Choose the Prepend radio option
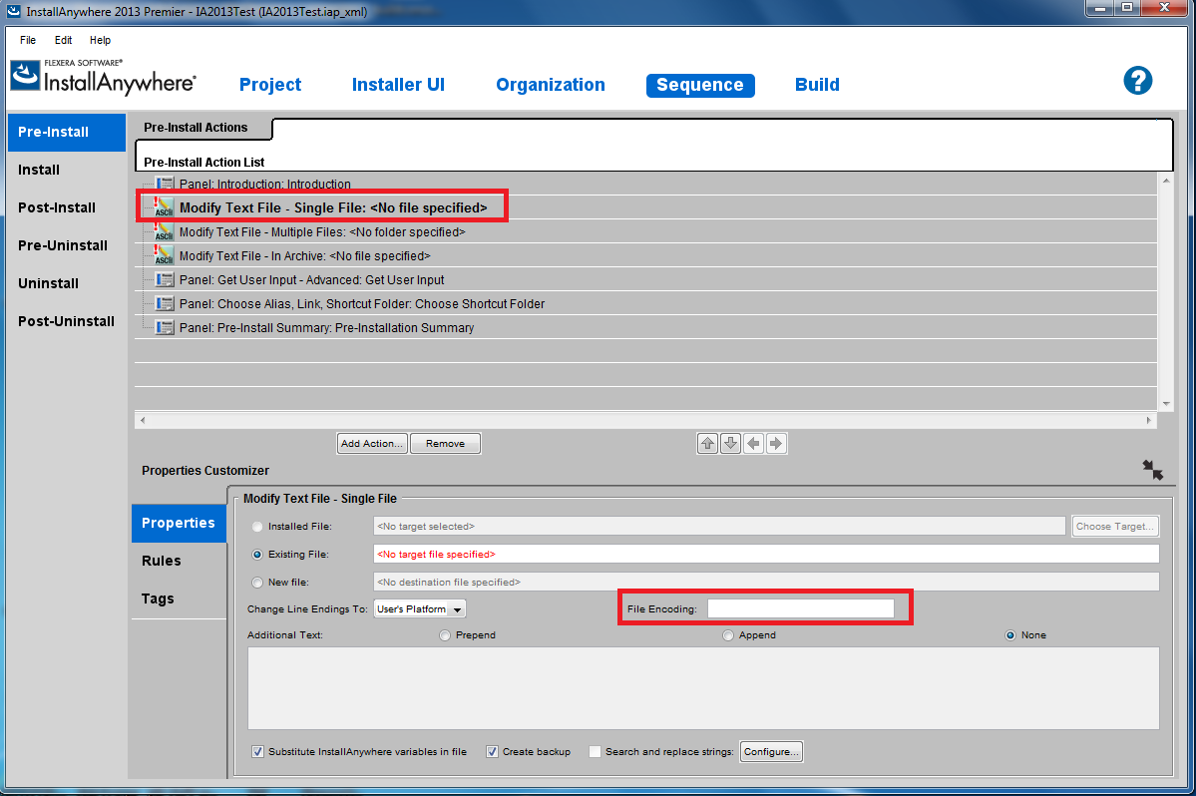The height and width of the screenshot is (796, 1196). click(x=445, y=635)
